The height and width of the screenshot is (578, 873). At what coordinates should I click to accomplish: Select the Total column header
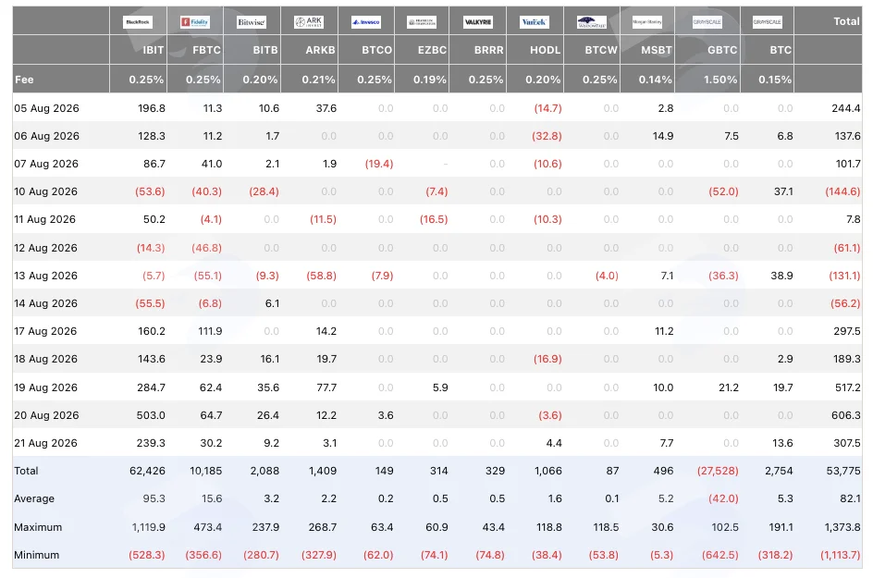pyautogui.click(x=846, y=21)
